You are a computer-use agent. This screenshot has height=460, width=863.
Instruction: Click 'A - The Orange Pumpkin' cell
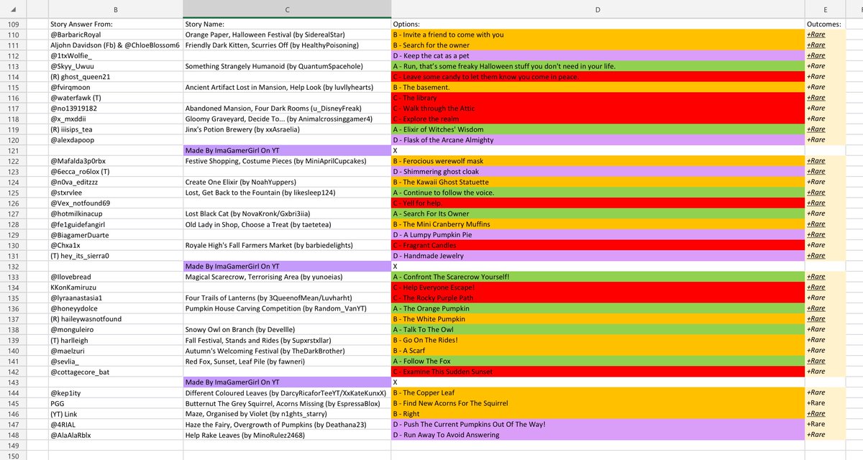[598, 308]
